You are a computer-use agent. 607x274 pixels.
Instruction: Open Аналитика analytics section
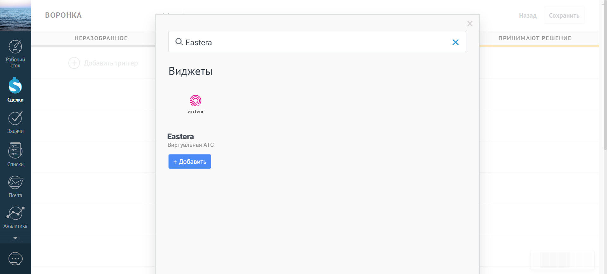click(15, 217)
